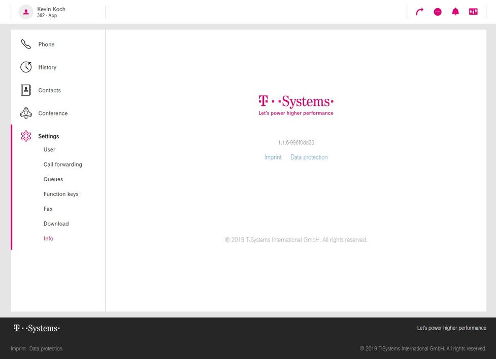The height and width of the screenshot is (359, 496).
Task: Click the Settings gear icon
Action: pyautogui.click(x=26, y=136)
